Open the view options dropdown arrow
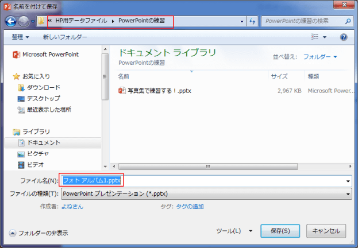 (325, 37)
